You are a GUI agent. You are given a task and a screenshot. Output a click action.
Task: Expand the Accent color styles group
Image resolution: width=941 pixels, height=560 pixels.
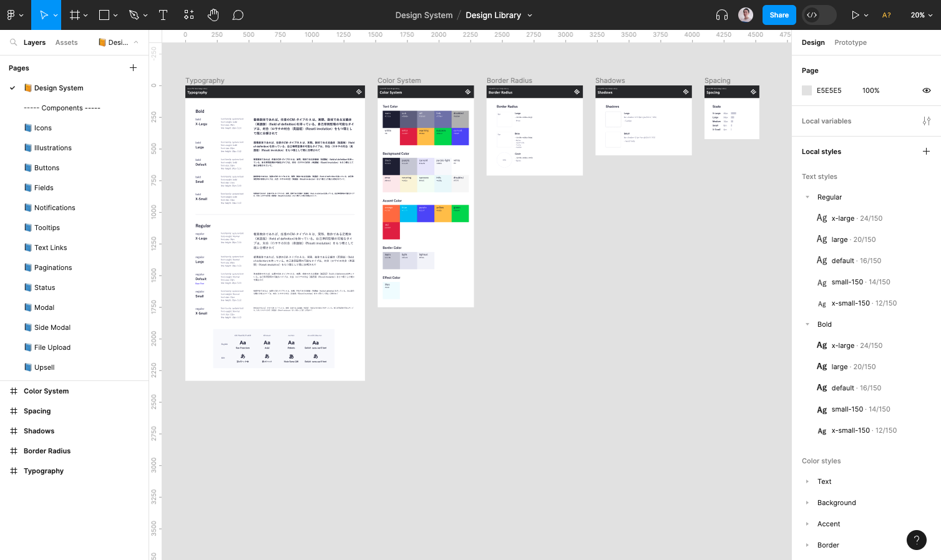807,524
